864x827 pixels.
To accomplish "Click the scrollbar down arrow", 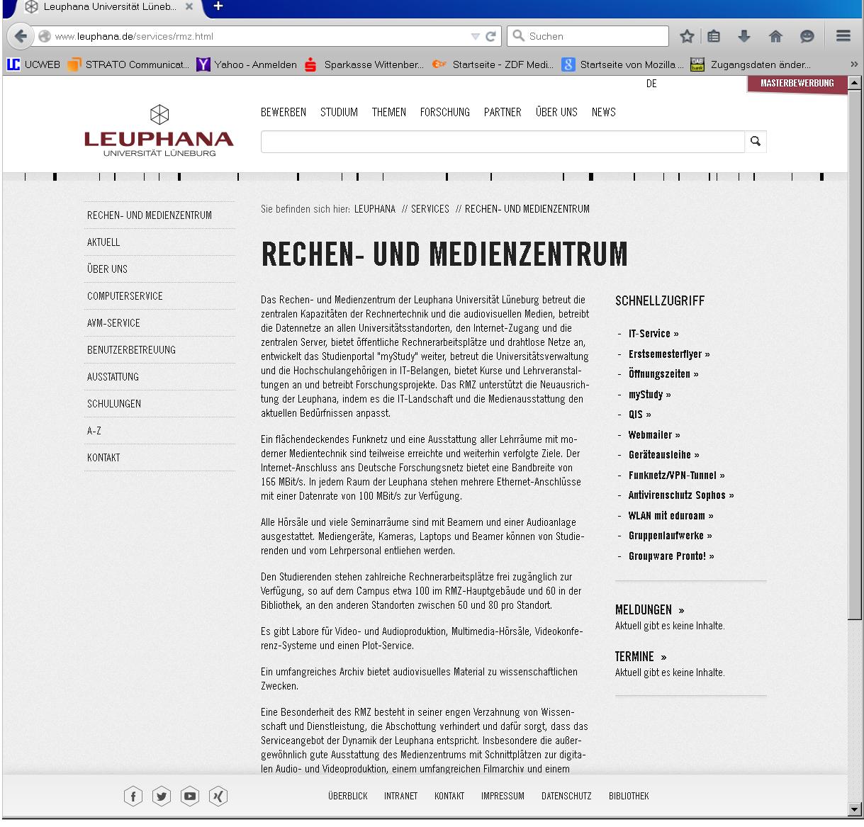I will (854, 809).
